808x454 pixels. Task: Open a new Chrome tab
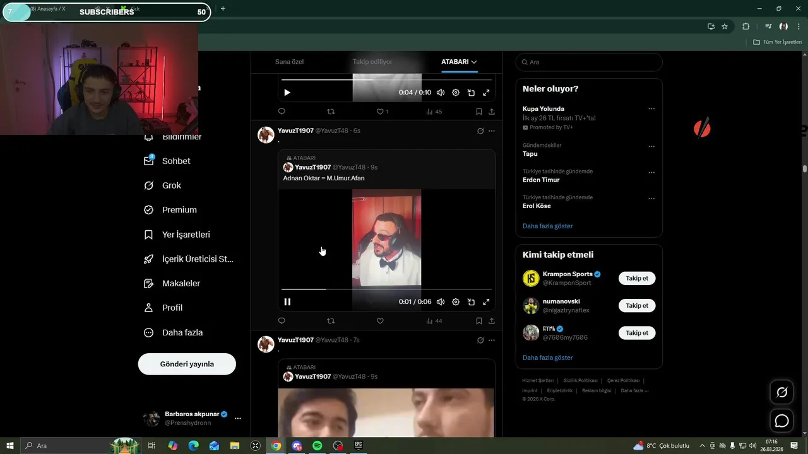[223, 9]
